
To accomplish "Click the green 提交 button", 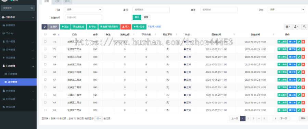I will pos(137,17).
